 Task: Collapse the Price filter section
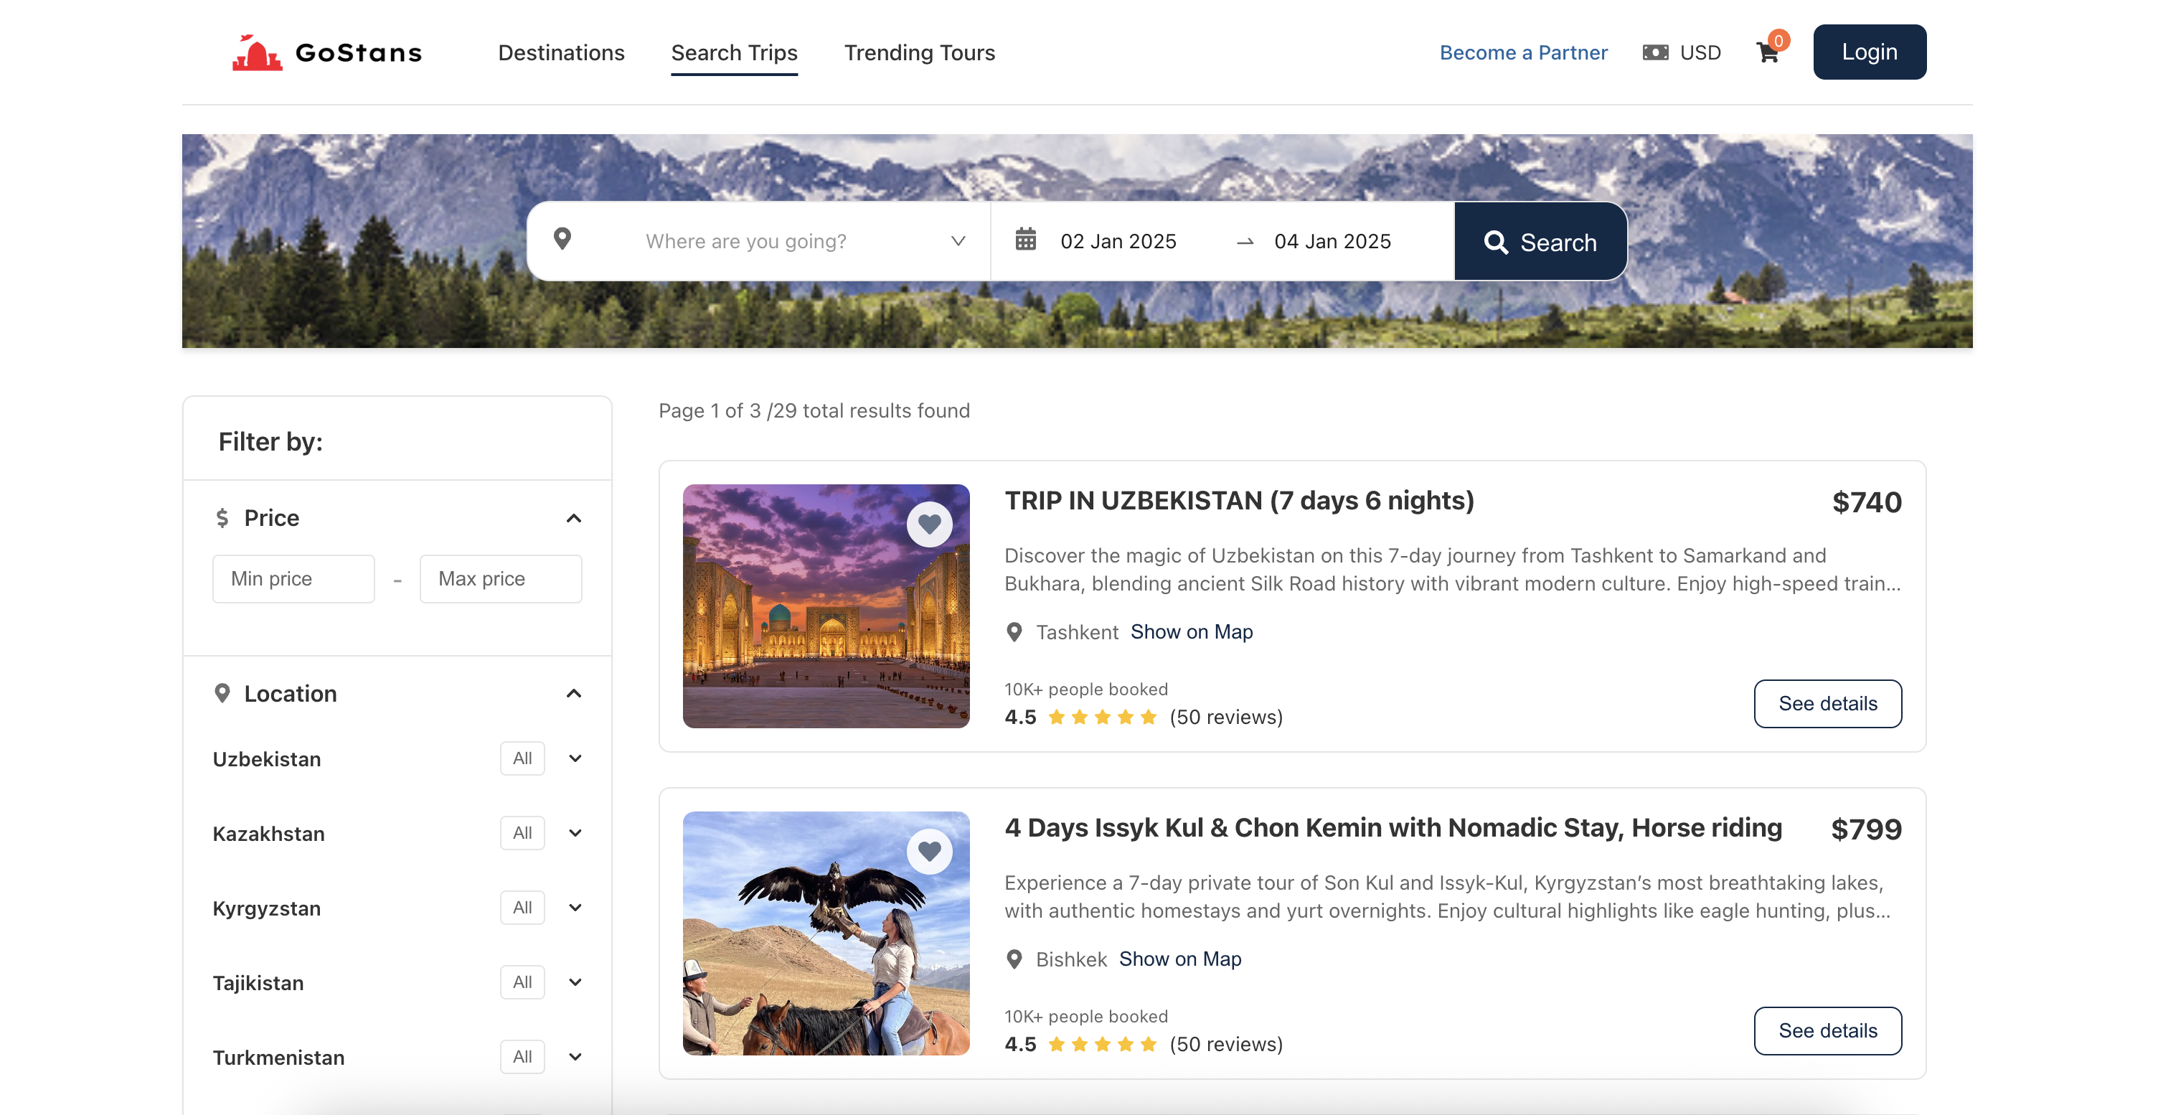[x=573, y=519]
